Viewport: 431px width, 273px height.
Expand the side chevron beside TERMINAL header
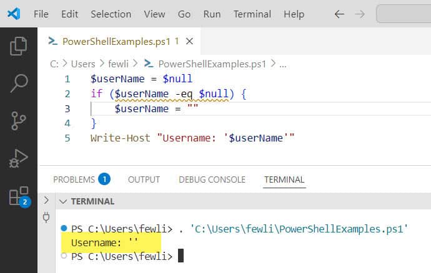46,200
